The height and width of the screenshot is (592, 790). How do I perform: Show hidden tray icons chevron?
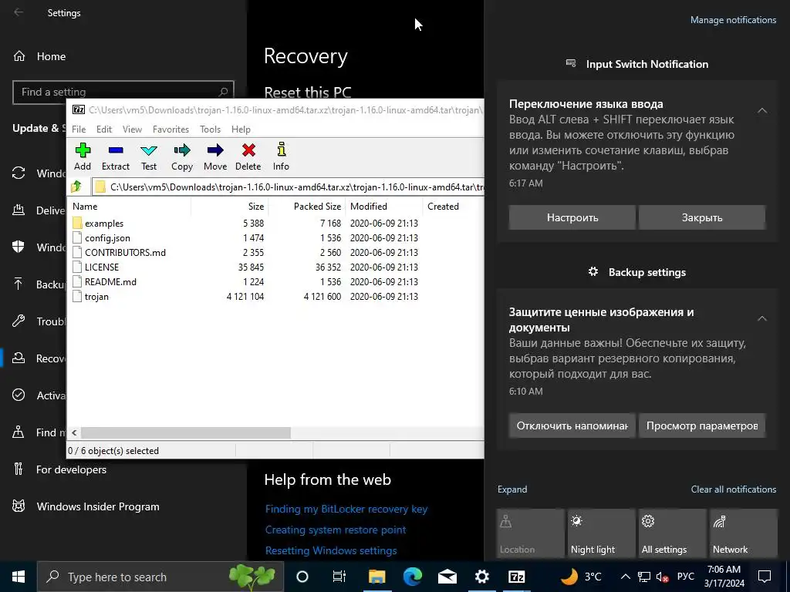(x=625, y=577)
